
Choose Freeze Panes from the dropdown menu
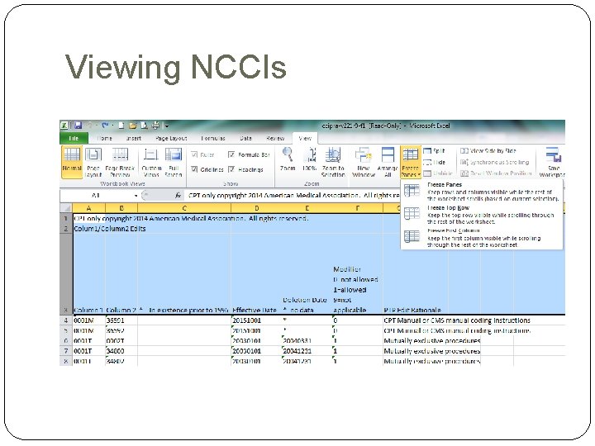(x=482, y=191)
